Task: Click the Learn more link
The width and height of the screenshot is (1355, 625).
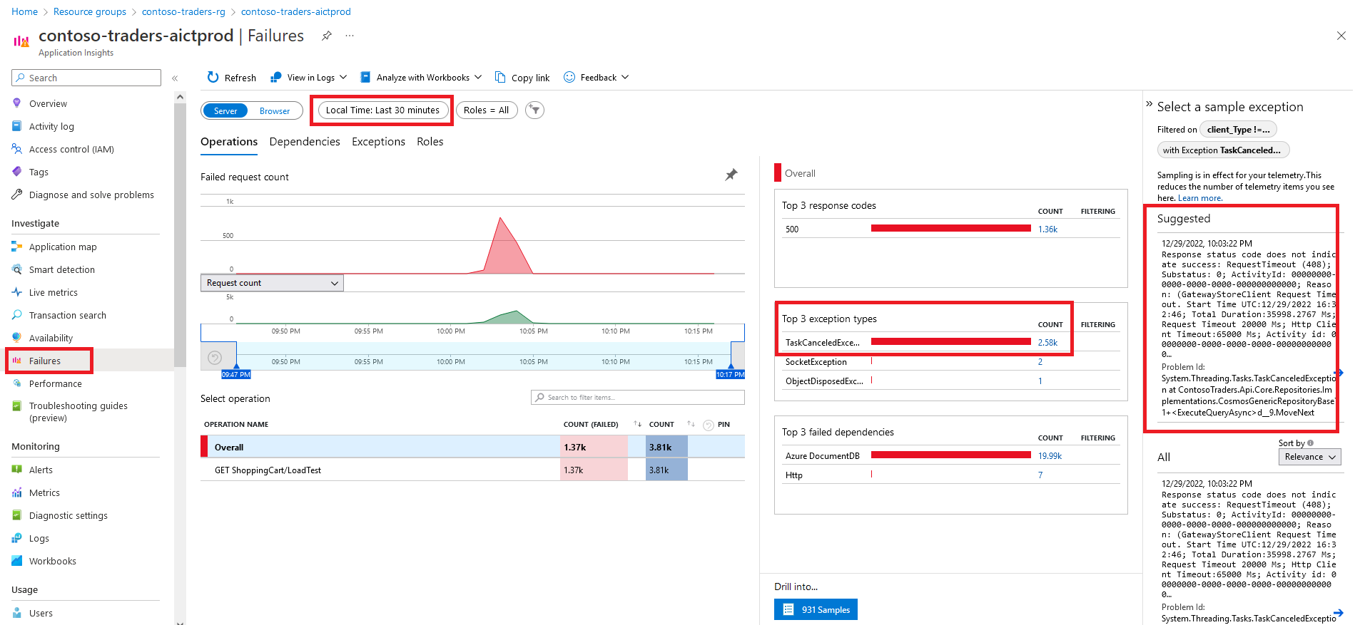Action: coord(1199,198)
